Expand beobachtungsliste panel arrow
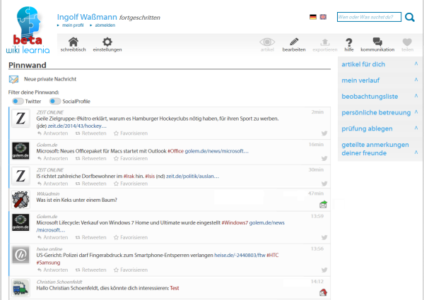Image resolution: width=424 pixels, height=300 pixels. pyautogui.click(x=416, y=96)
